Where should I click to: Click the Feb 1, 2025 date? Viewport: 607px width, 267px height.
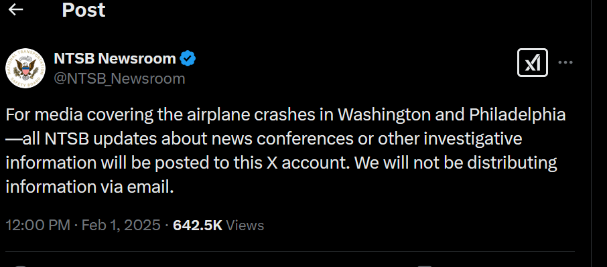tap(121, 225)
